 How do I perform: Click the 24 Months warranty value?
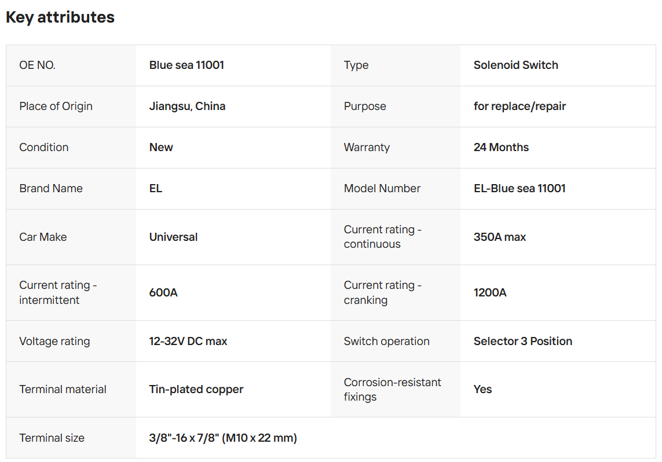(x=501, y=147)
